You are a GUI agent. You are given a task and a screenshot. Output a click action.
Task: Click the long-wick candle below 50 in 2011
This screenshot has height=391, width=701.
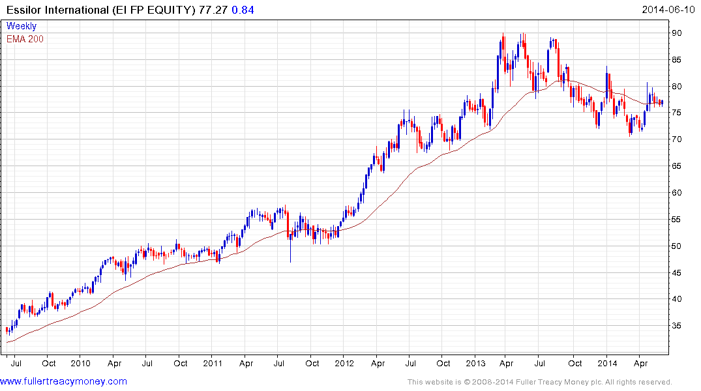[291, 248]
